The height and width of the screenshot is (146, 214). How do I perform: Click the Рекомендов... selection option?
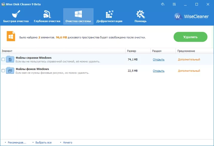(x=17, y=143)
